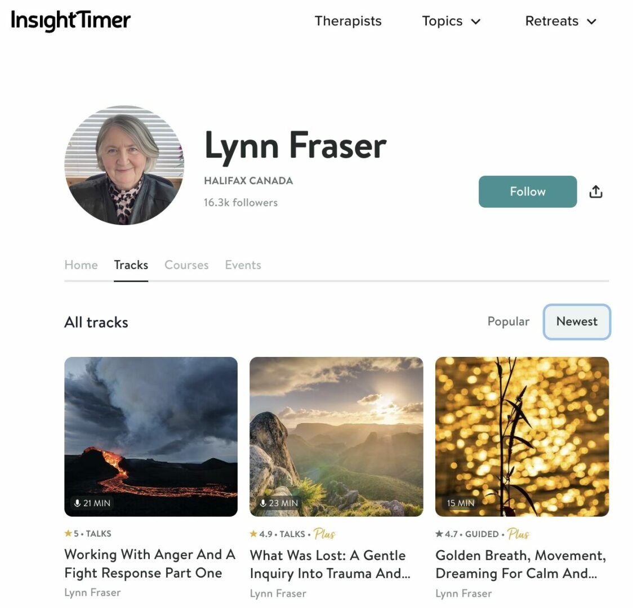Open Golden Breath, Movement track title
This screenshot has height=608, width=633.
pyautogui.click(x=521, y=565)
